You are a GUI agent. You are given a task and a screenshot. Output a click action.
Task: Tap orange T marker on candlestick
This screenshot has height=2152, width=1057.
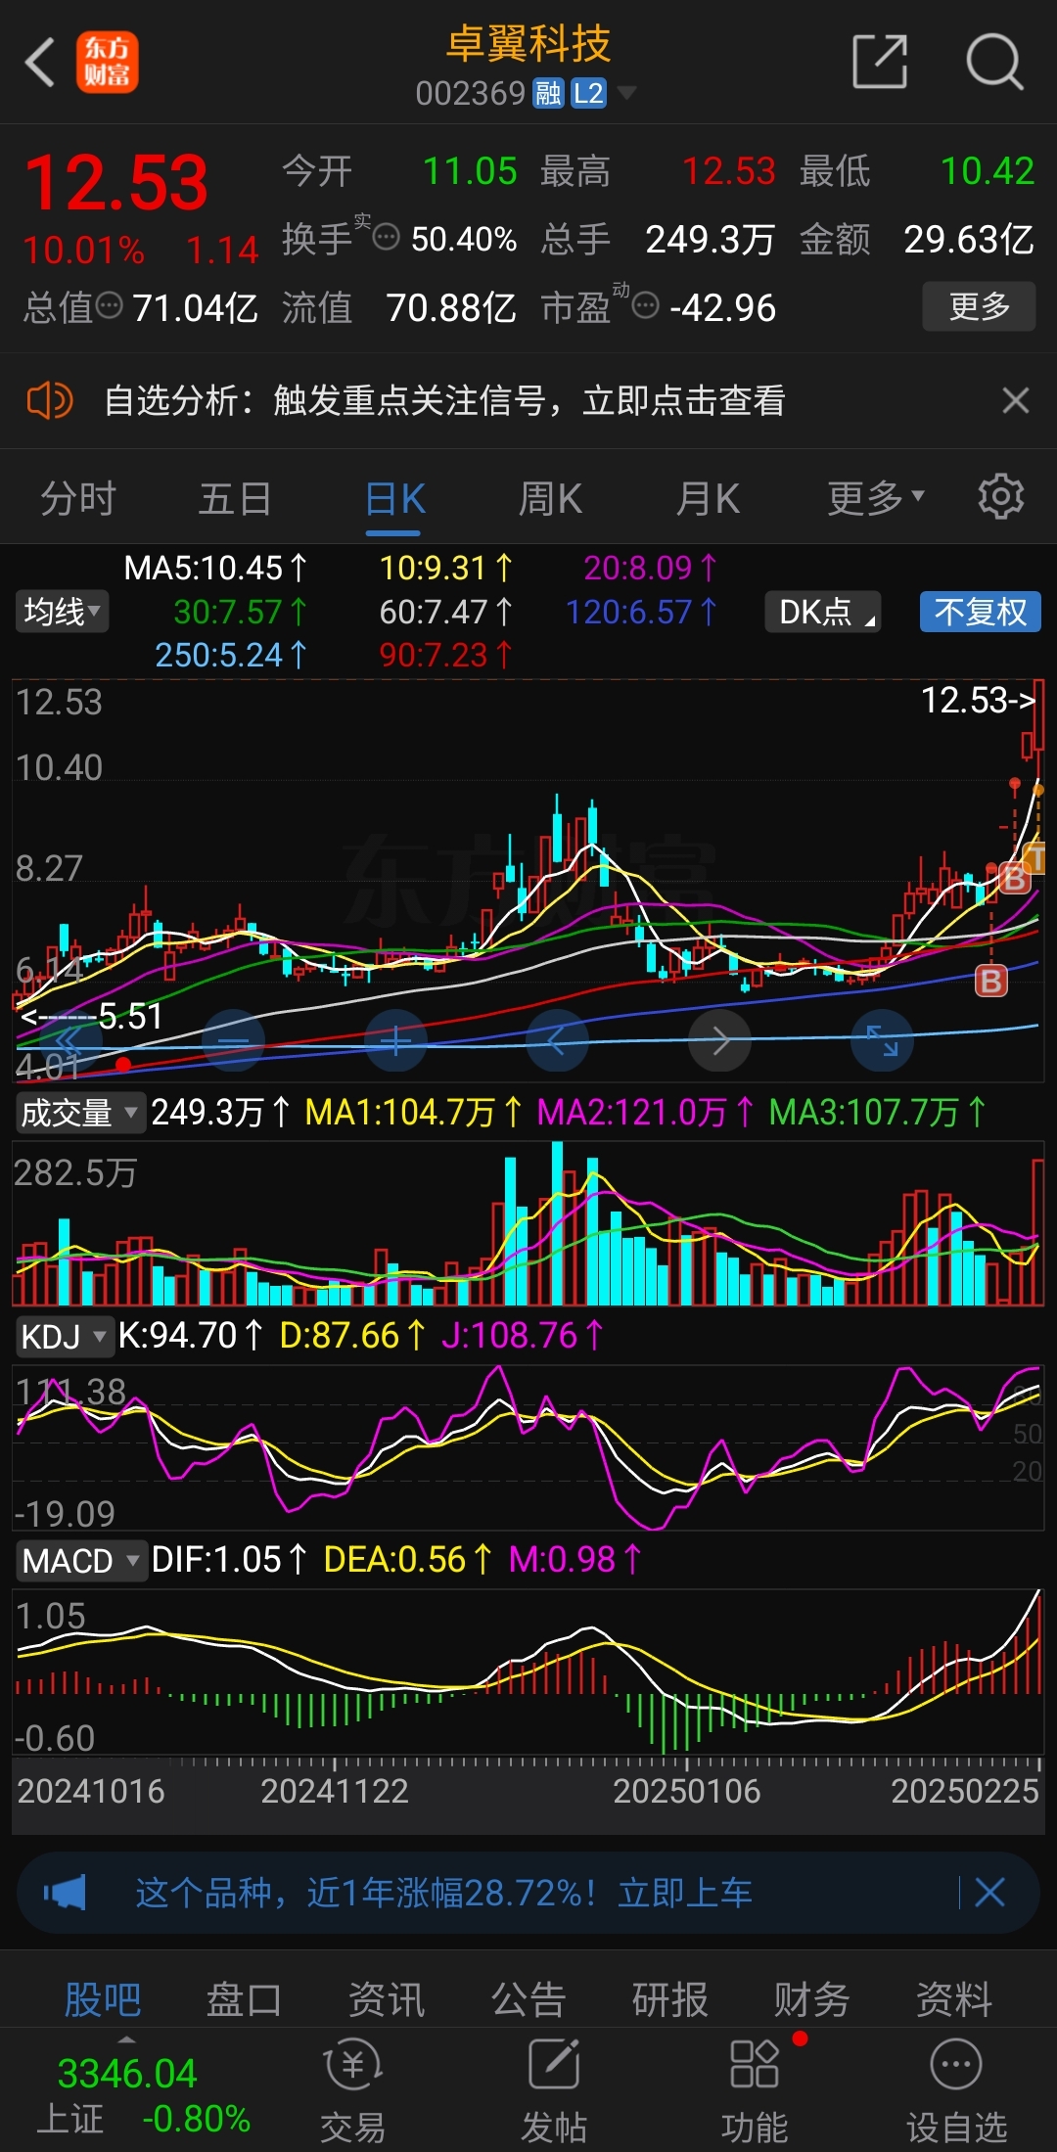[x=1035, y=858]
